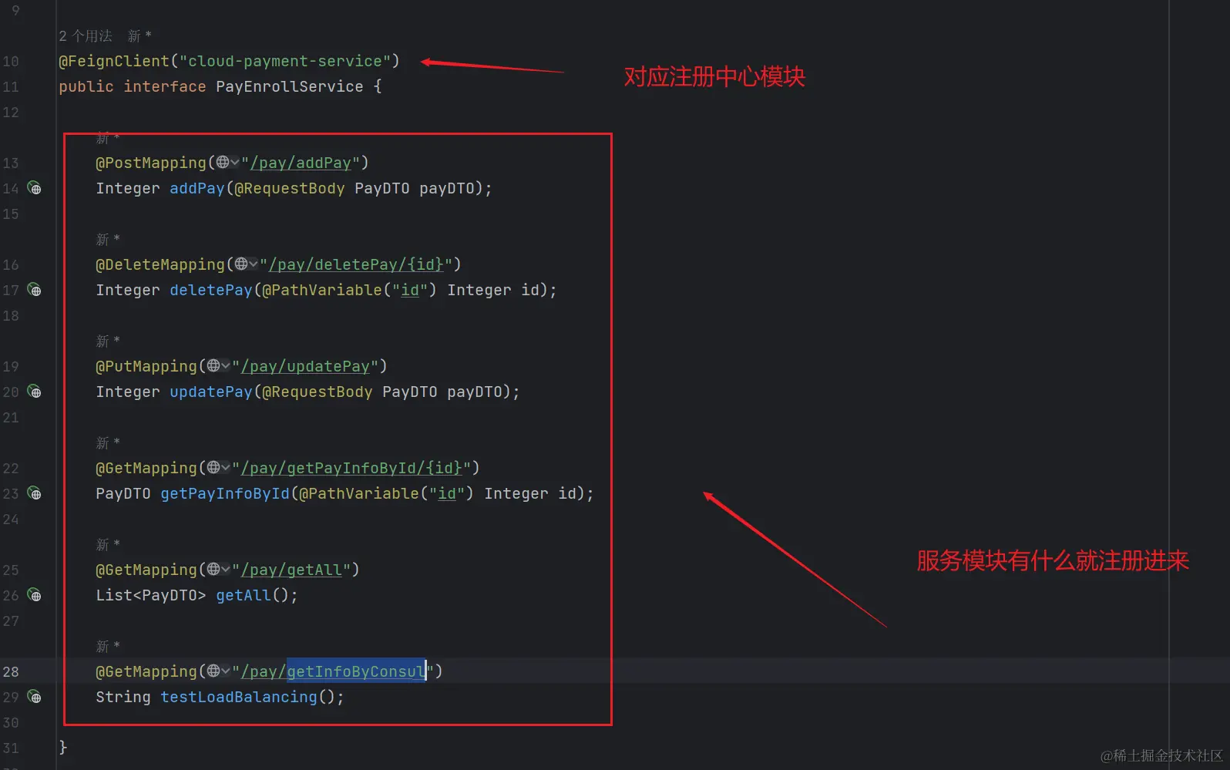Image resolution: width=1230 pixels, height=770 pixels.
Task: Click the gutter endpoint icon on line 14
Action: 35,188
